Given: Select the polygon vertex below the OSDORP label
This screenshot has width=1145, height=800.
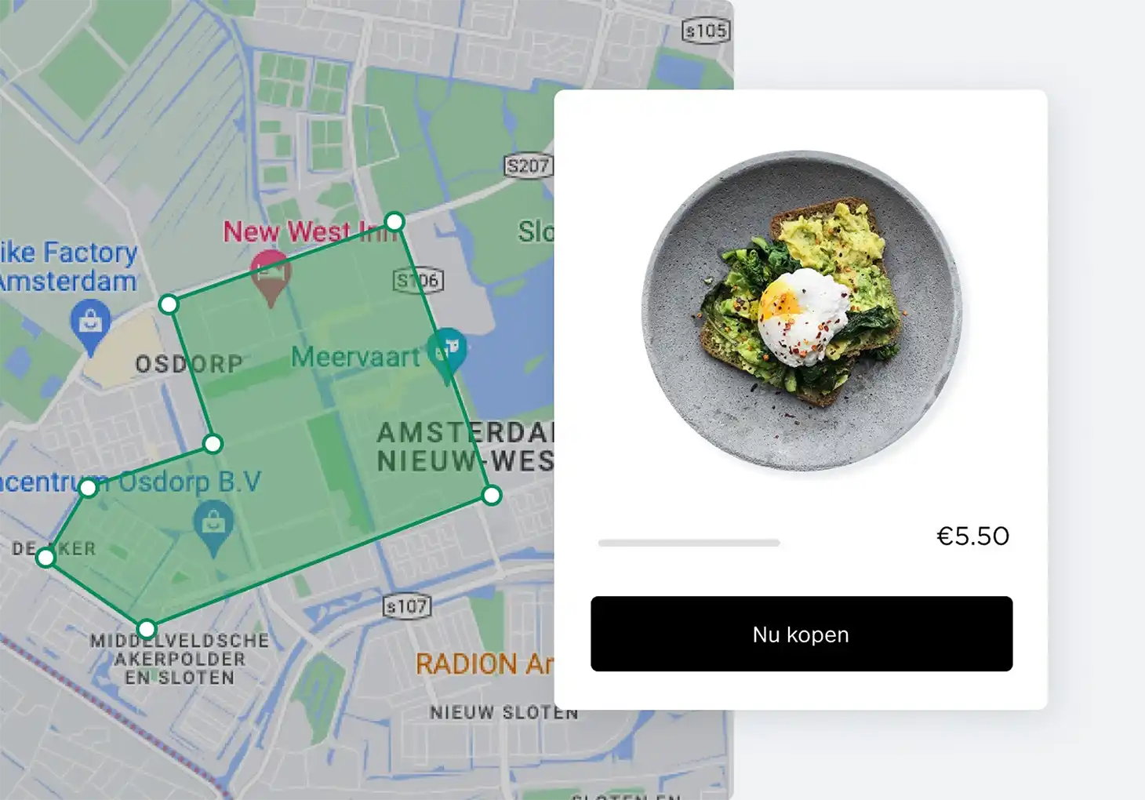Looking at the screenshot, I should pyautogui.click(x=213, y=444).
